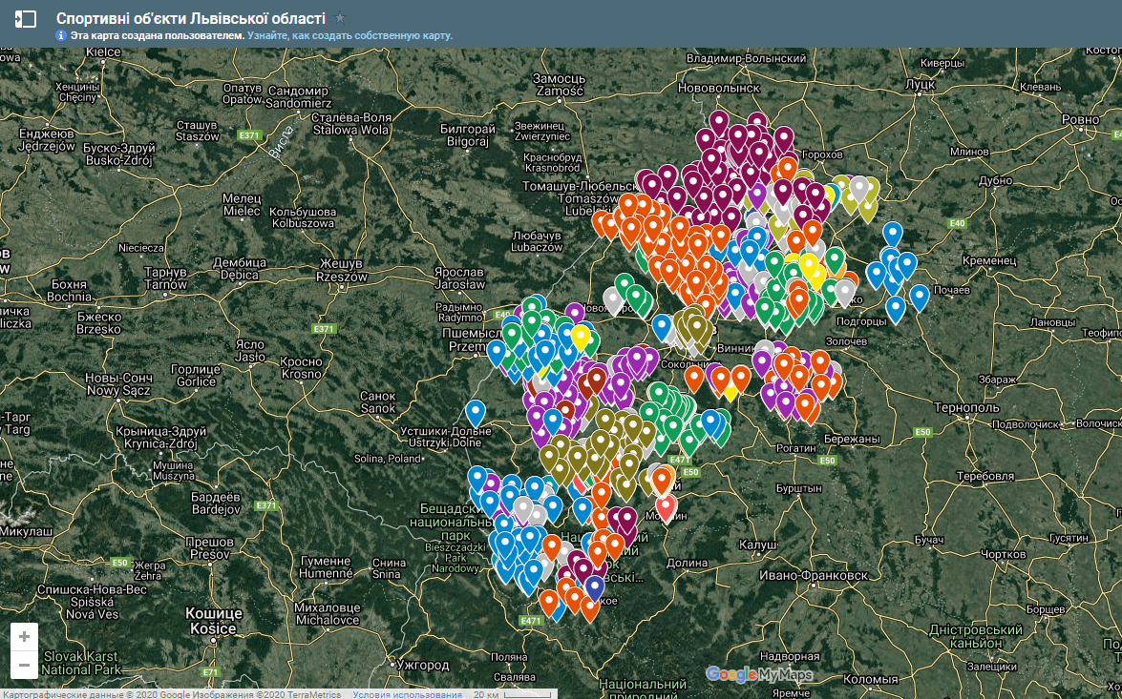Select the blue pin nearest Почаев

coord(919,296)
